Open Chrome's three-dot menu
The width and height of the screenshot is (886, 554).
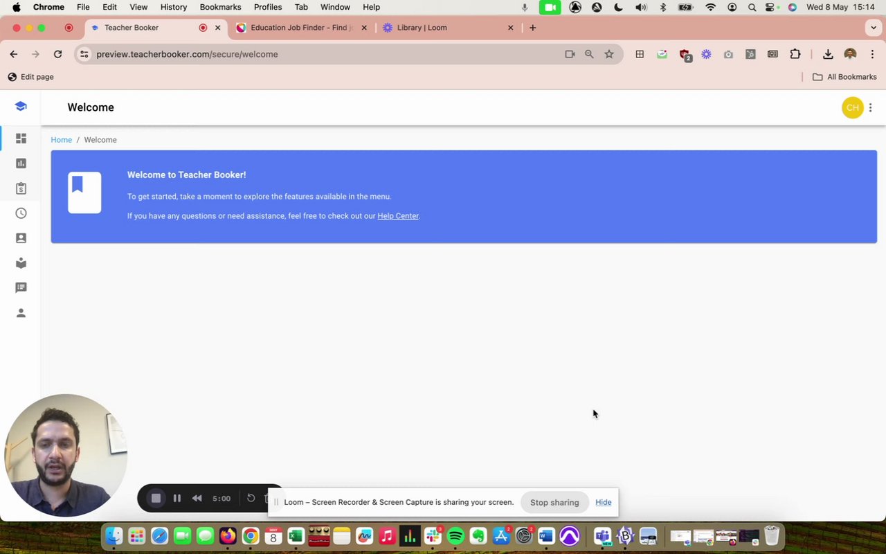click(872, 54)
